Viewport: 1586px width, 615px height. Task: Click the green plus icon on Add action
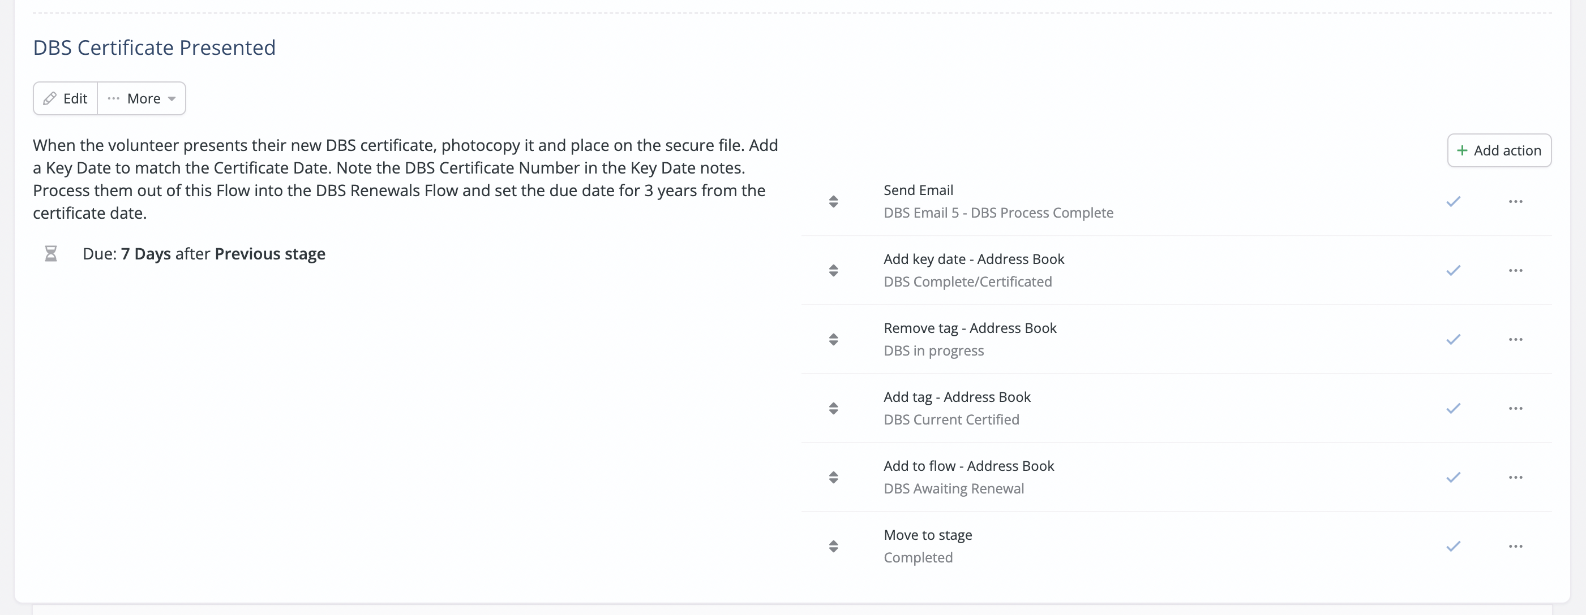click(1462, 150)
